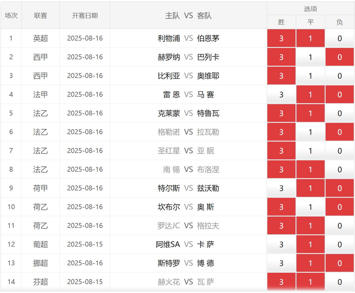Screen dimensions: 355x293
Task: Click the 开赛日期 column header
Action: 85,15
